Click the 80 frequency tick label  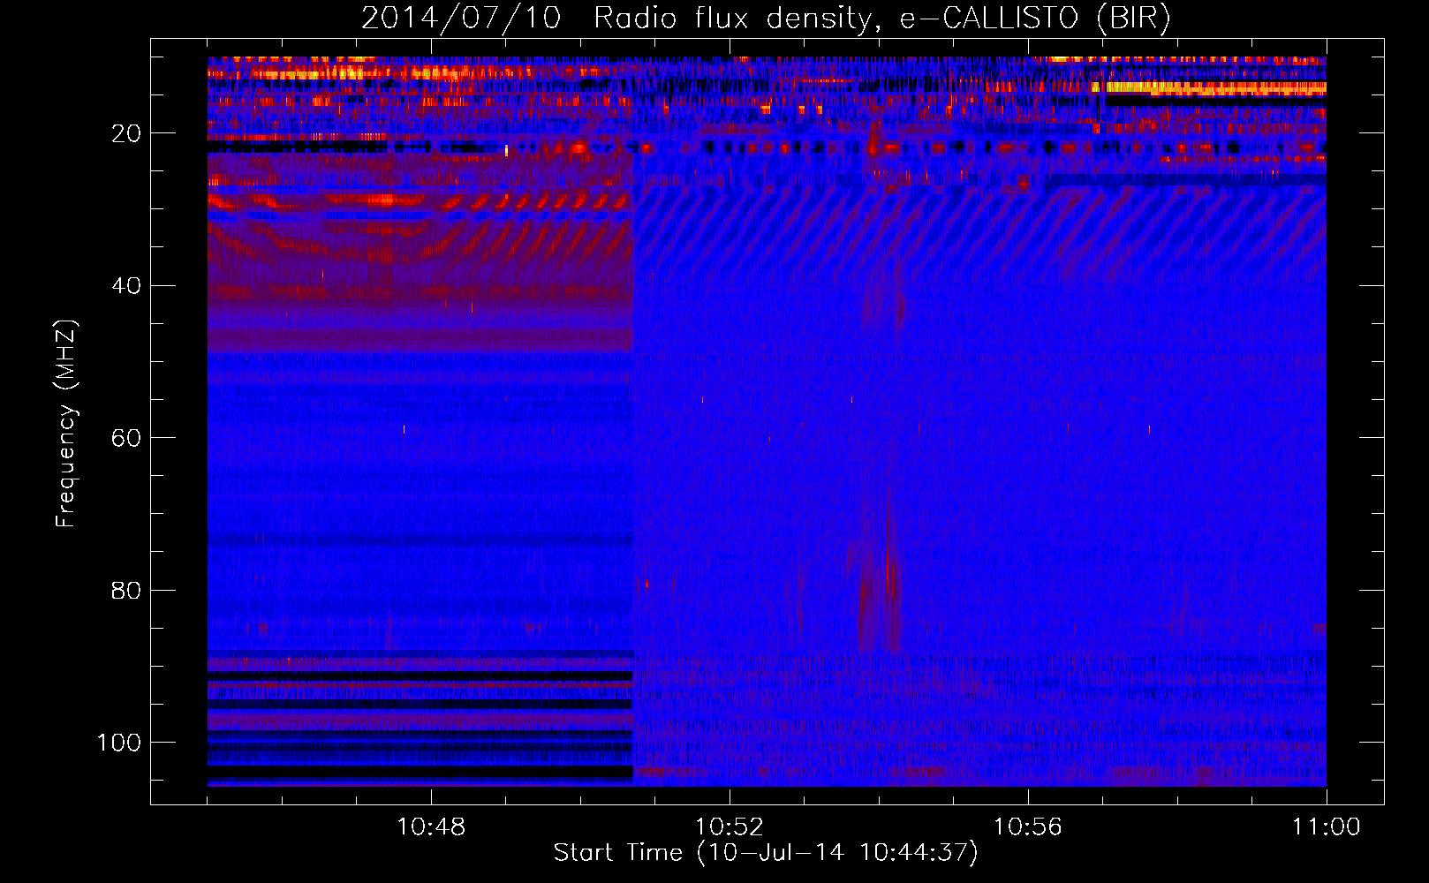click(126, 590)
